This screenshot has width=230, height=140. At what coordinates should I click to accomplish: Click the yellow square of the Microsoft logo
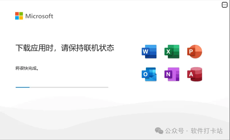point(21,18)
